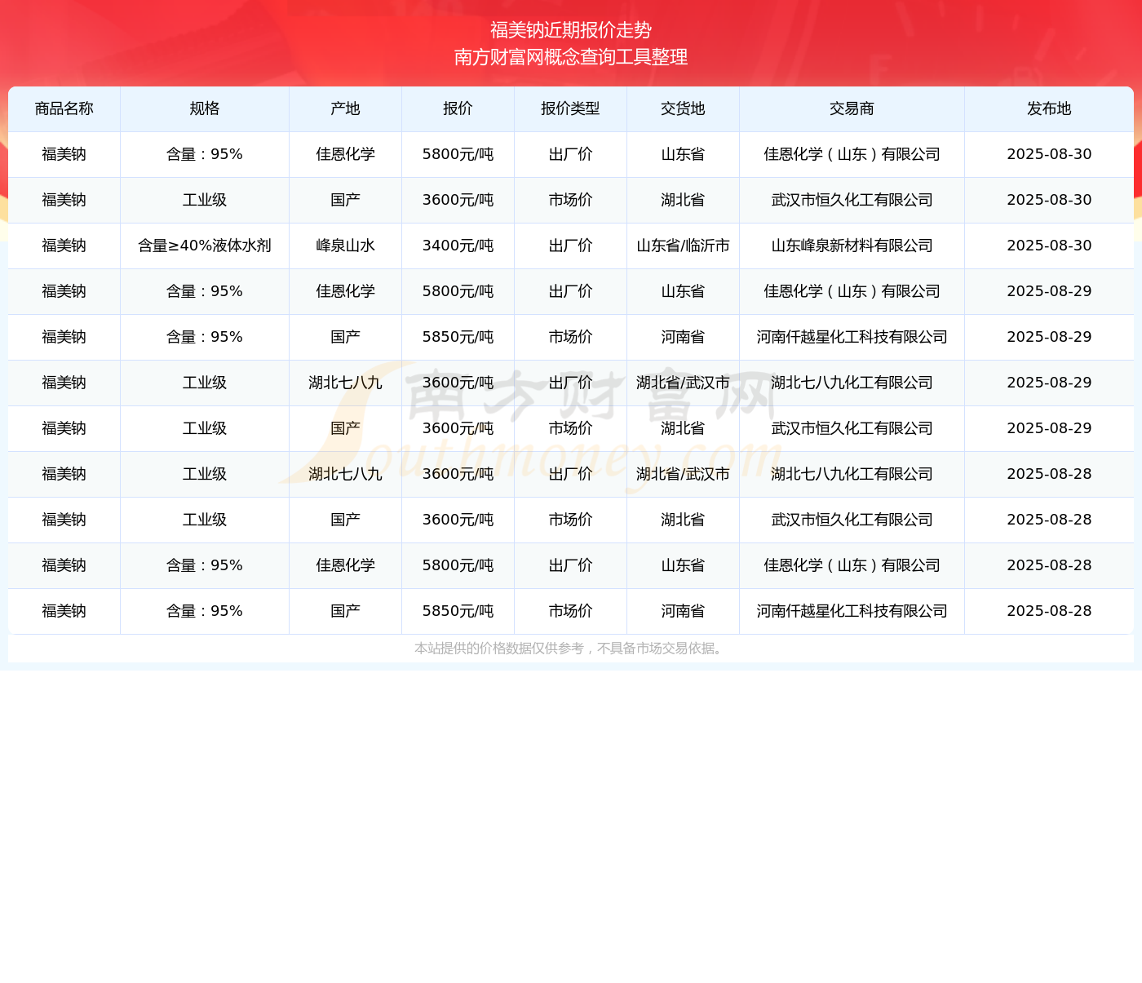
Task: Click 湖北七八九化工有限公司 in the 2025-08-29 row
Action: (x=852, y=383)
